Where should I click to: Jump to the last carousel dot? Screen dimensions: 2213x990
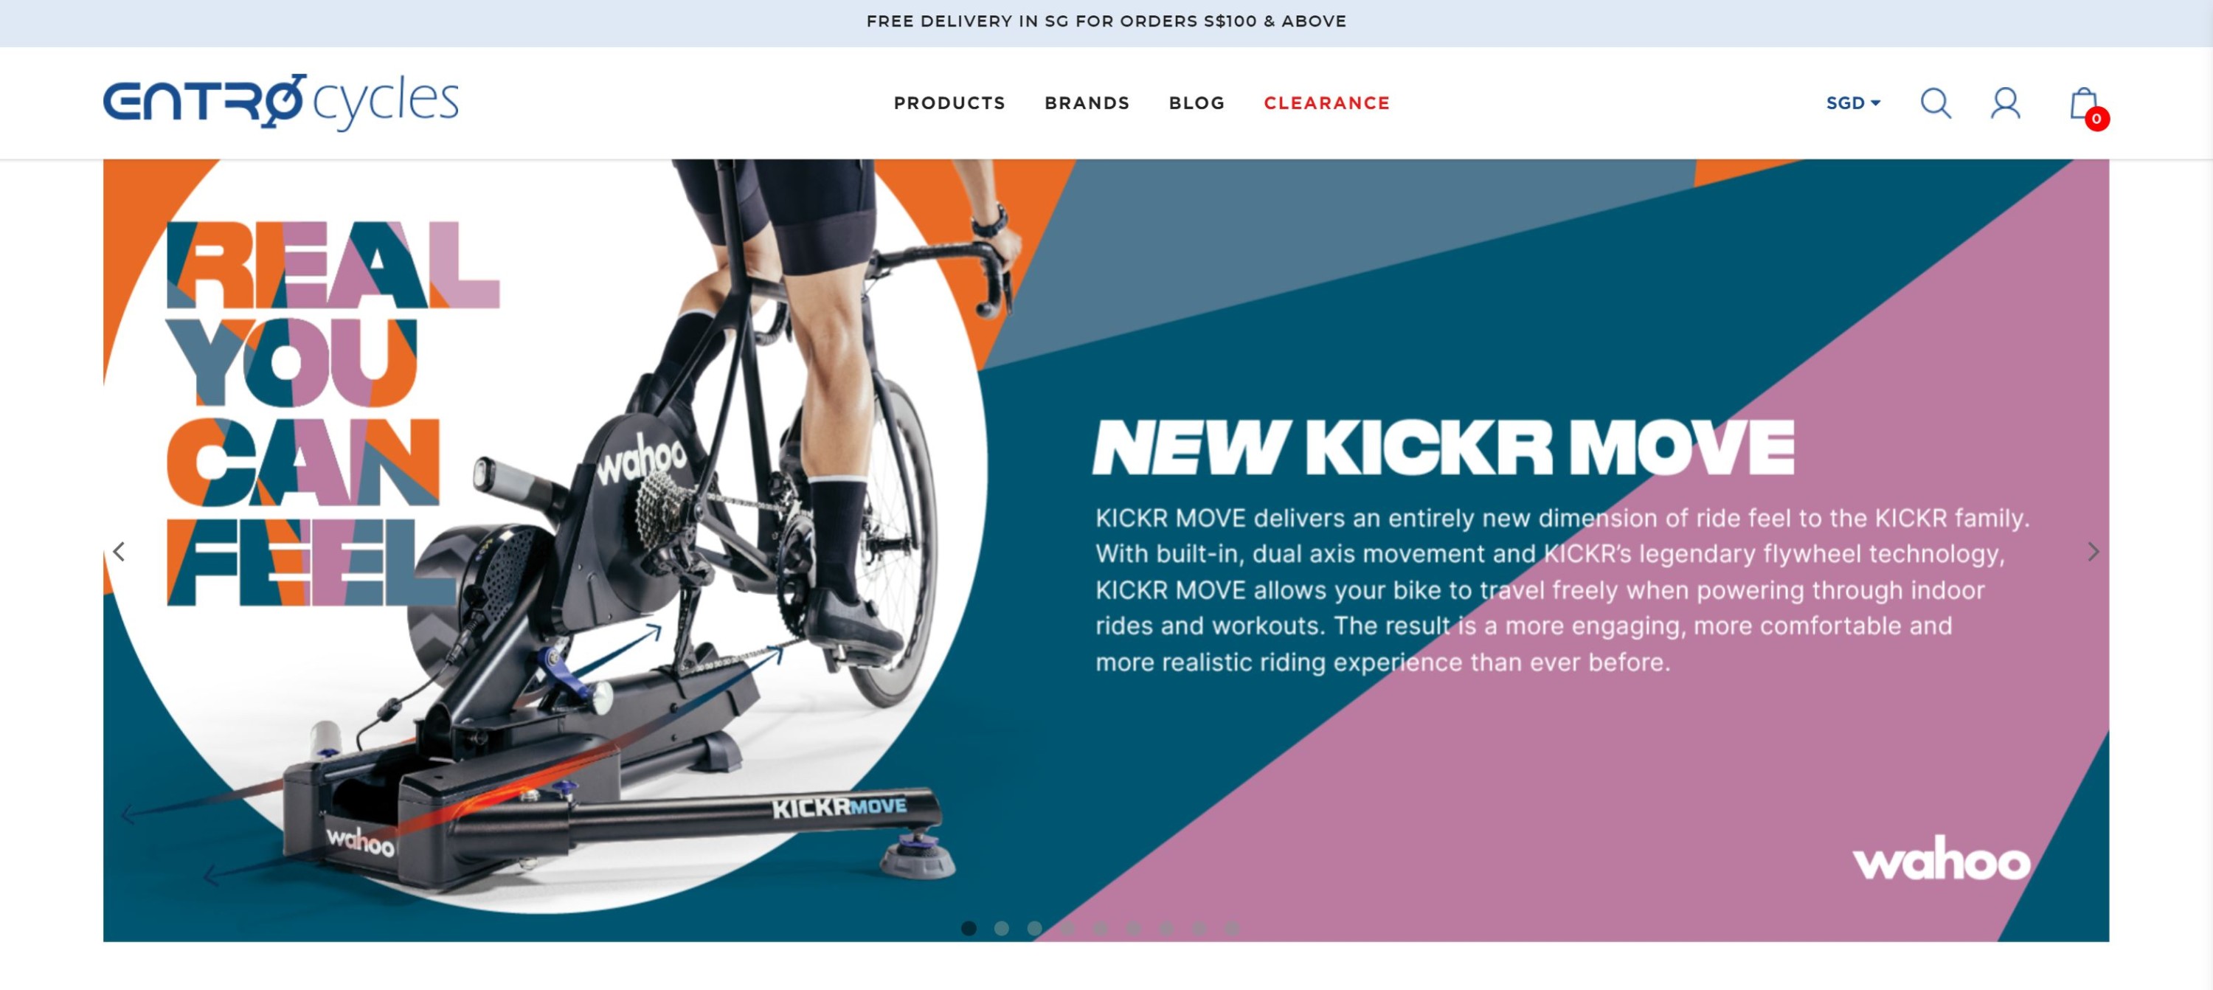1232,928
